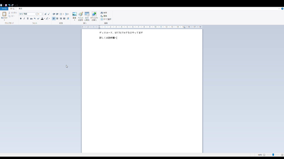Screen dimensions: 284x159
Task: Click the zoom out minus button
Action: point(264,155)
